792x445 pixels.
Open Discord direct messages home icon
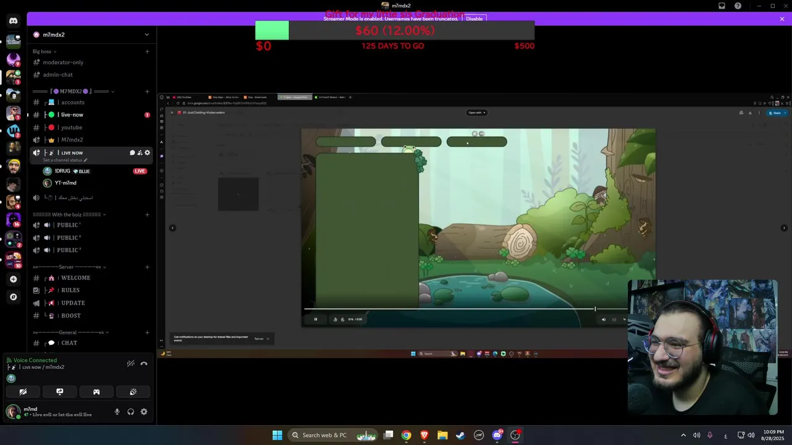point(13,20)
